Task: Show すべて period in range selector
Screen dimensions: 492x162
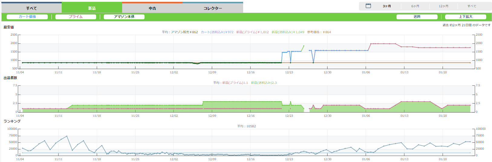Action: tap(472, 6)
